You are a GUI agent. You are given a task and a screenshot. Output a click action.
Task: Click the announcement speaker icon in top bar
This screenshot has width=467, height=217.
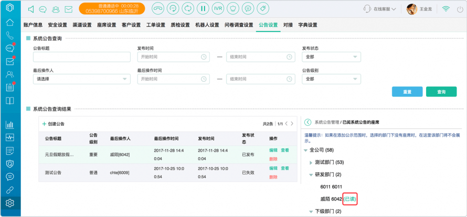(x=31, y=9)
